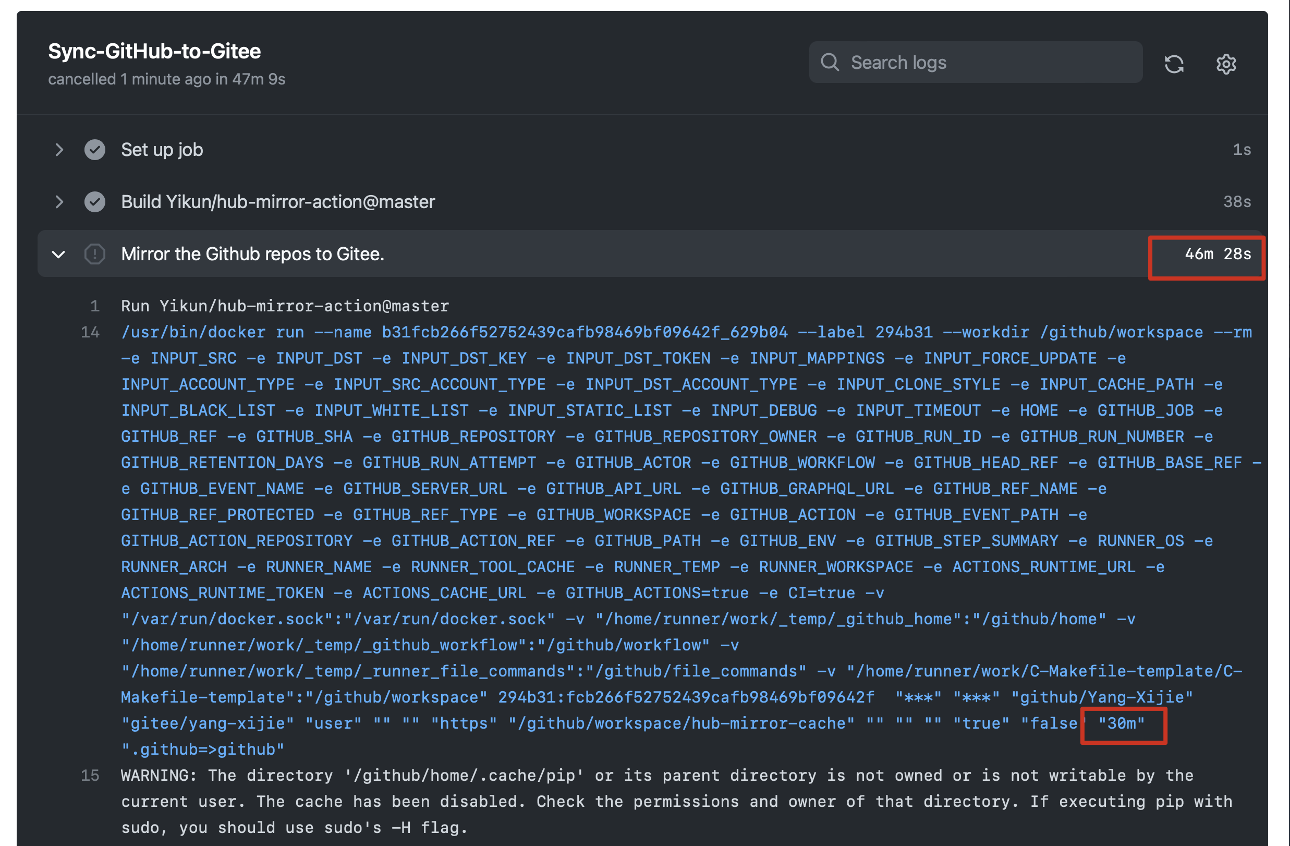Screen dimensions: 1290x846
Task: Click the Build Yikun/hub-mirror-action@master label
Action: (278, 202)
